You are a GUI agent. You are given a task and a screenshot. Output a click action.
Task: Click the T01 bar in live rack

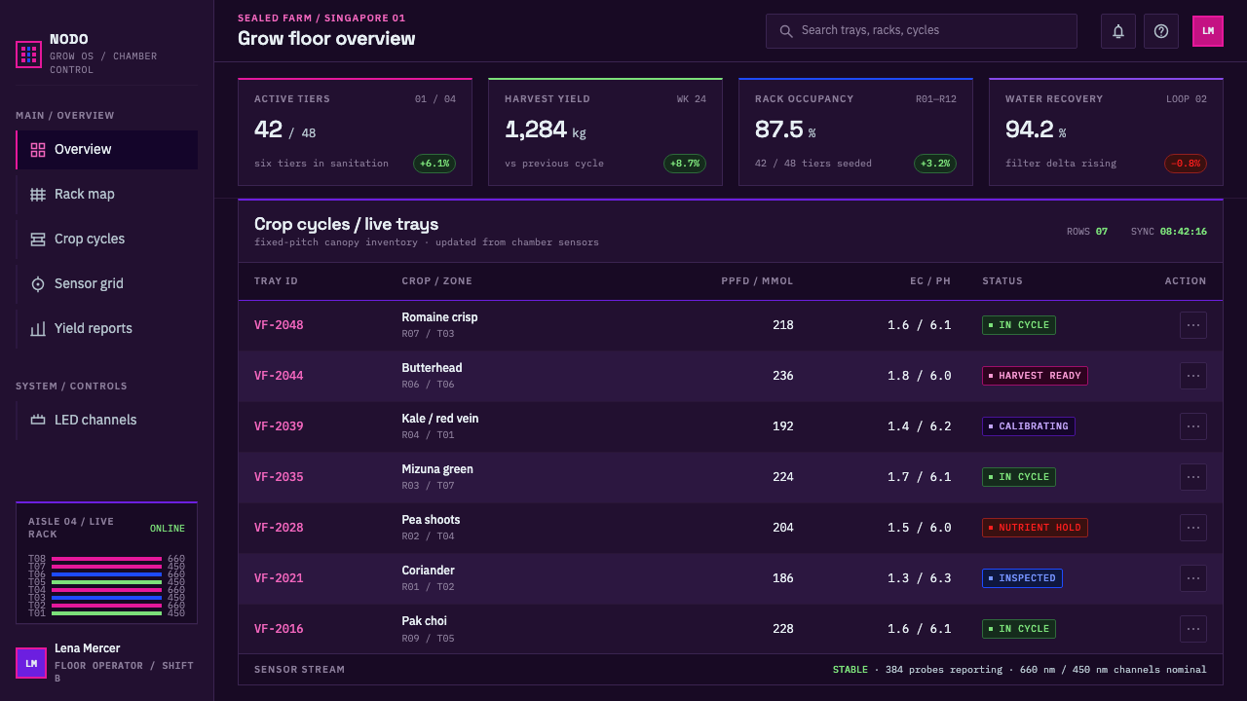coord(106,613)
